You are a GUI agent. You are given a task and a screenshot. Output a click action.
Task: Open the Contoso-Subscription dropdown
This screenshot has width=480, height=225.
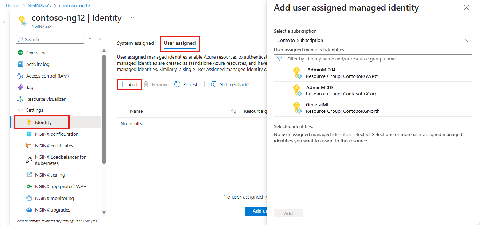click(373, 40)
